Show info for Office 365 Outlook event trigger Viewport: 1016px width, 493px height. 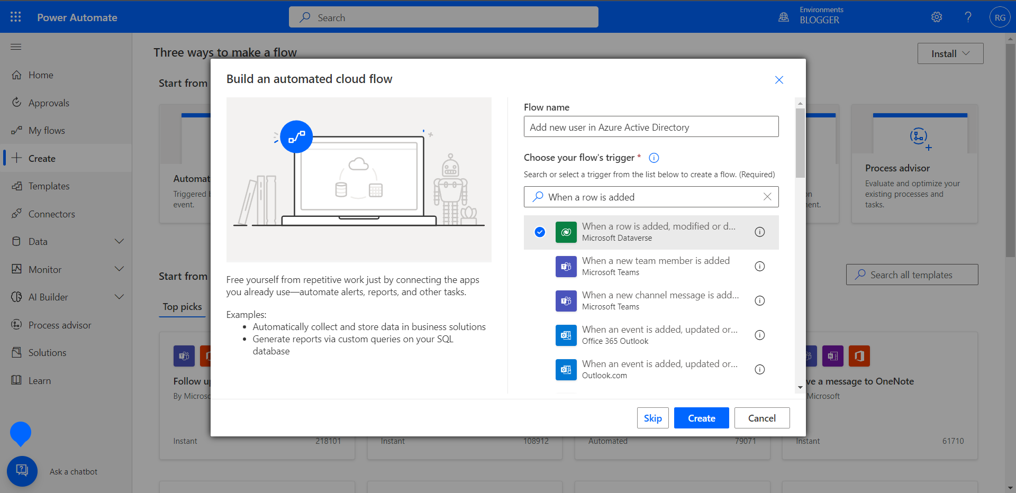(760, 335)
